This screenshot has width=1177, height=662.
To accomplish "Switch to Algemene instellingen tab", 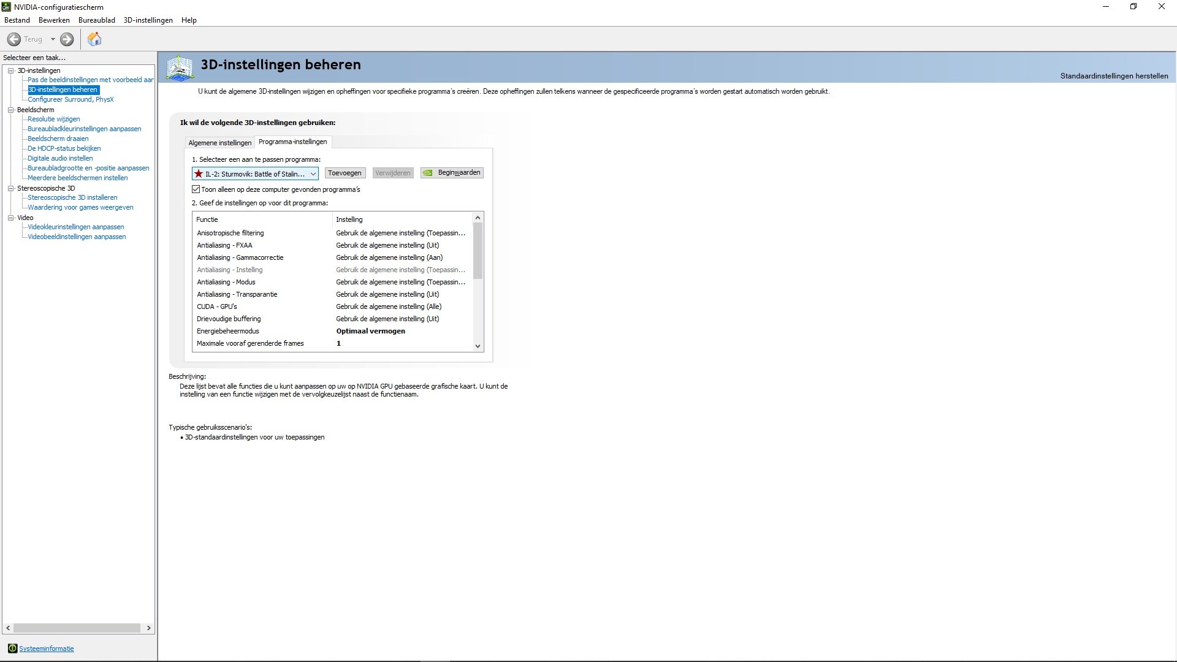I will coord(219,143).
